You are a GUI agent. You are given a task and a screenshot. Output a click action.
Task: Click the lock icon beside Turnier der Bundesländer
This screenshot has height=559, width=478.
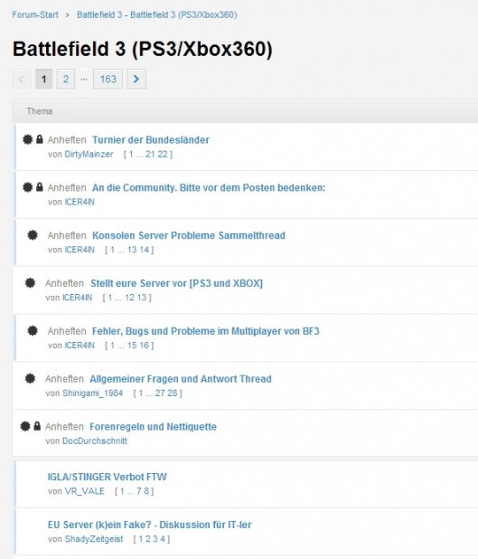coord(40,139)
